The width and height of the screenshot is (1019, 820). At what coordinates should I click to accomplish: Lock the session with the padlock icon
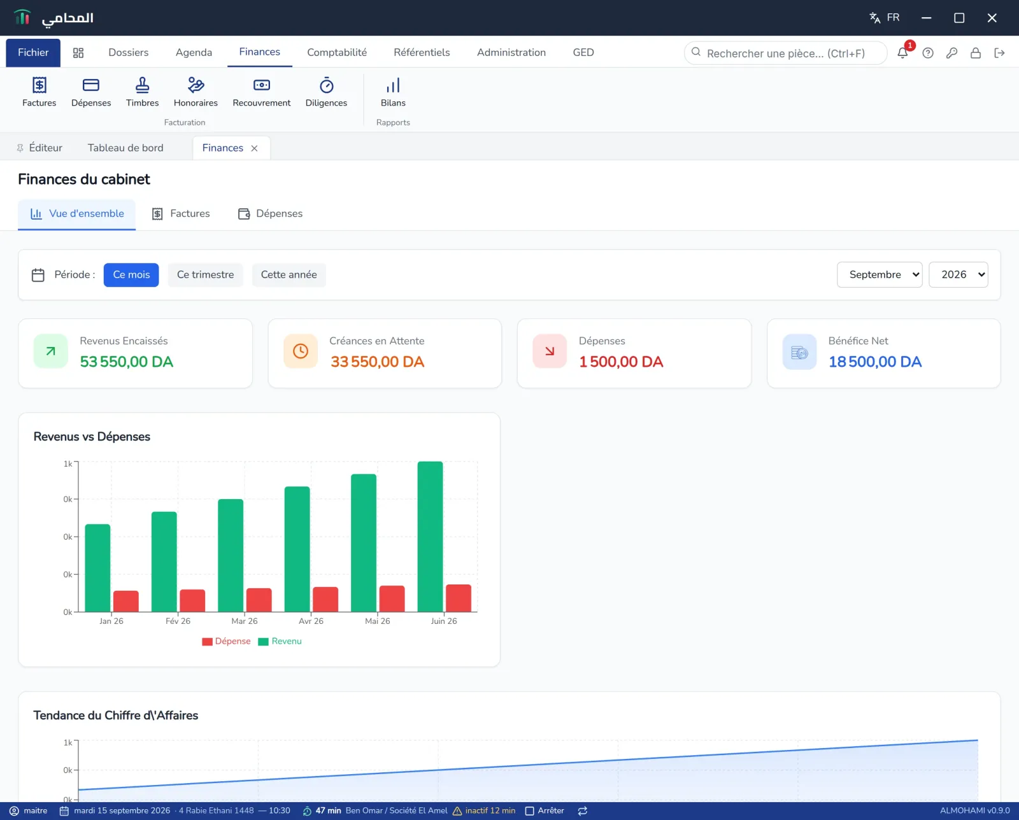coord(975,53)
